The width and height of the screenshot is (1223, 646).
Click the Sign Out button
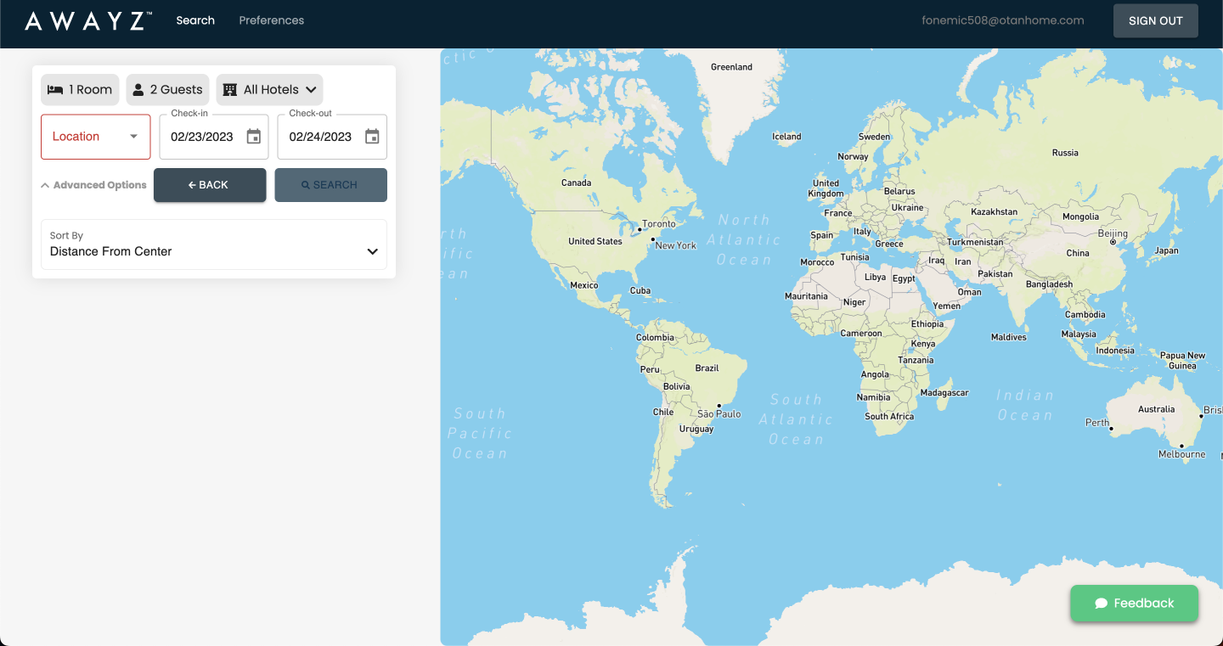pos(1155,21)
